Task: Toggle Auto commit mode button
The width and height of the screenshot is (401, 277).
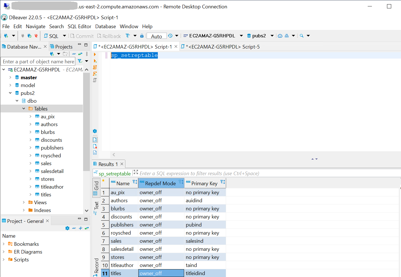Action: [x=156, y=36]
